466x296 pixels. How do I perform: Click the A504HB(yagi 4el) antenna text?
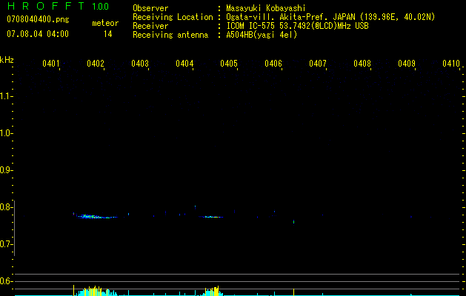pyautogui.click(x=262, y=35)
